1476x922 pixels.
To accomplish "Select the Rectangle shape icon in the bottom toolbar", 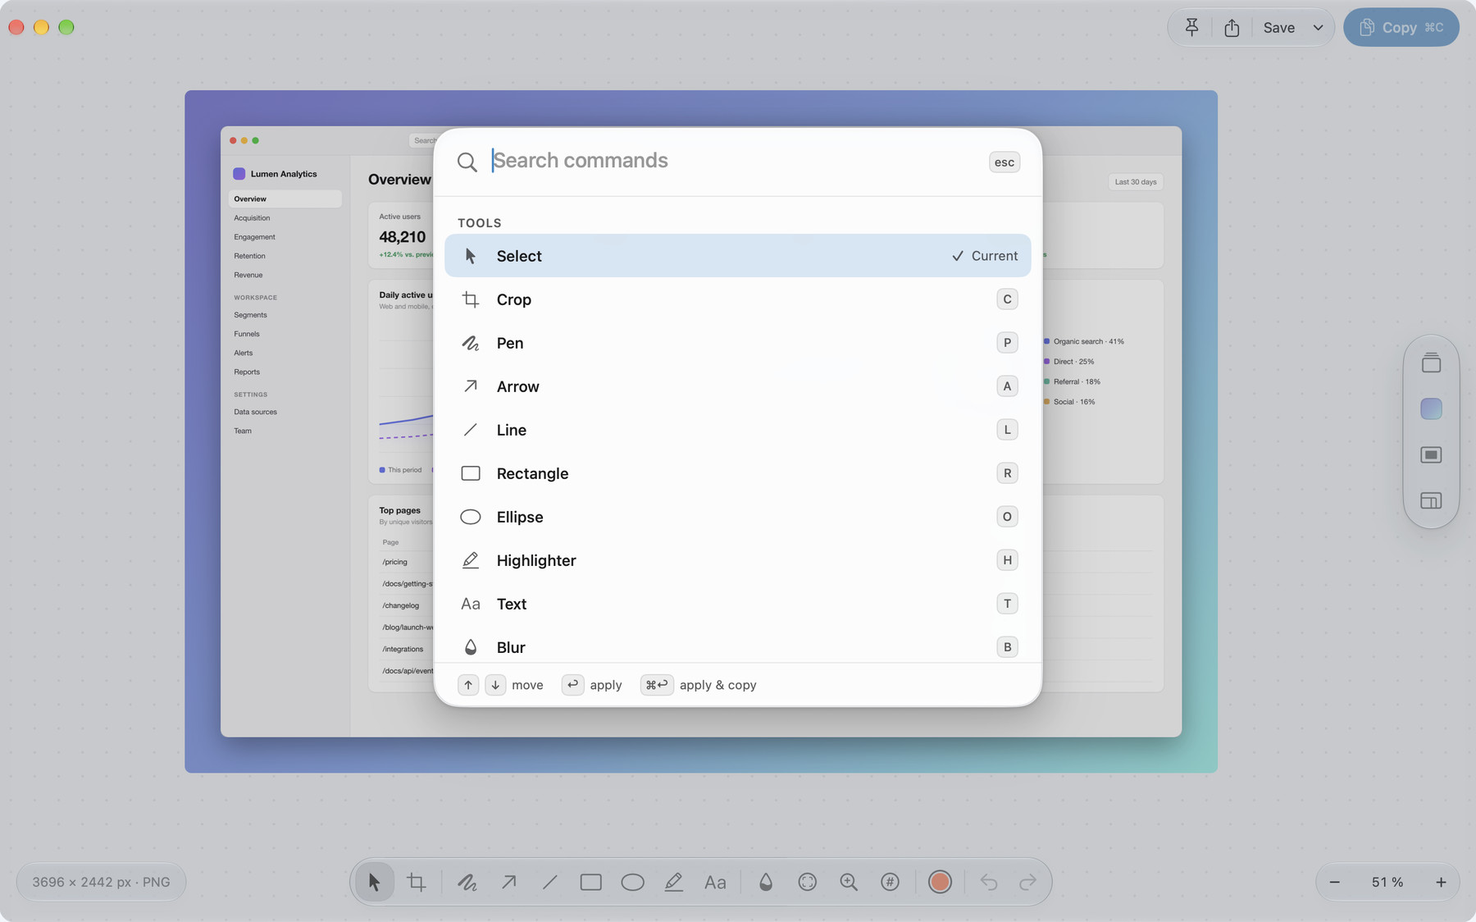I will click(x=591, y=882).
